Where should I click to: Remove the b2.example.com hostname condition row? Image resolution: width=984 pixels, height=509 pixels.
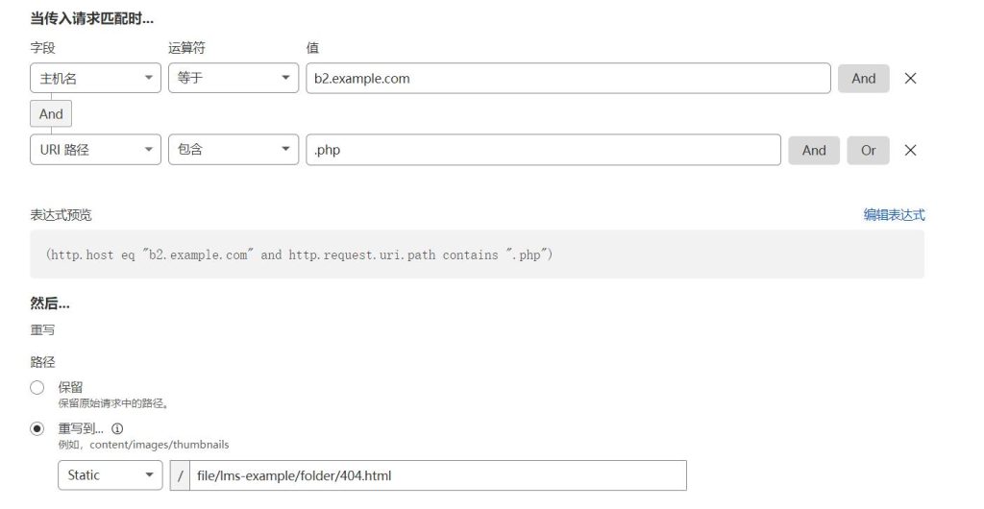(x=910, y=79)
